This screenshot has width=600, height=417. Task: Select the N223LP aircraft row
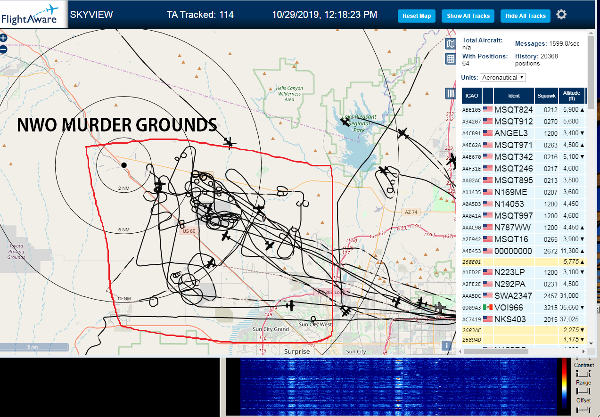click(x=524, y=272)
